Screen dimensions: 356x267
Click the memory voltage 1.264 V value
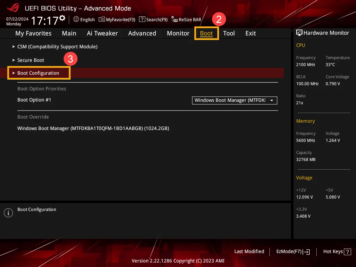(x=333, y=140)
